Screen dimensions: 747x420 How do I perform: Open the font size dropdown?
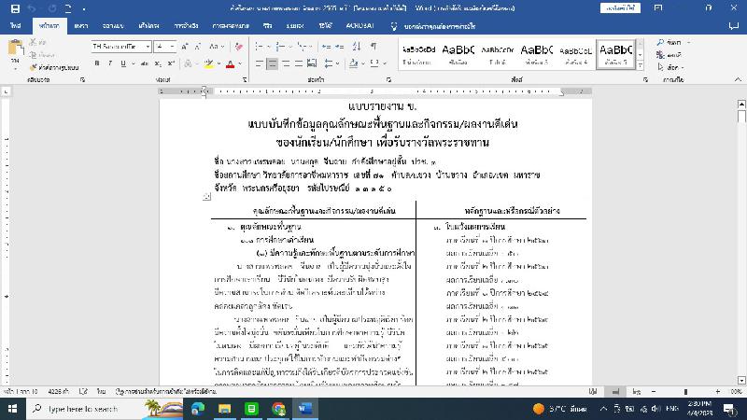(x=173, y=46)
